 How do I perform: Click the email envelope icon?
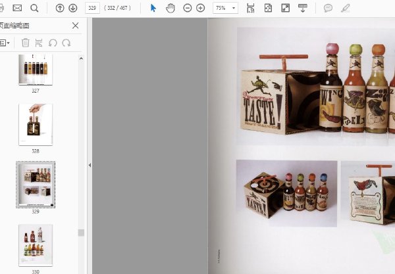pyautogui.click(x=17, y=8)
